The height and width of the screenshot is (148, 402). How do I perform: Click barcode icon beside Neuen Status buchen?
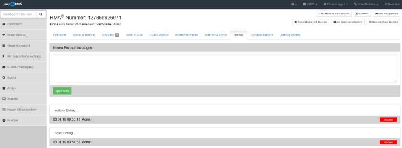[4, 110]
